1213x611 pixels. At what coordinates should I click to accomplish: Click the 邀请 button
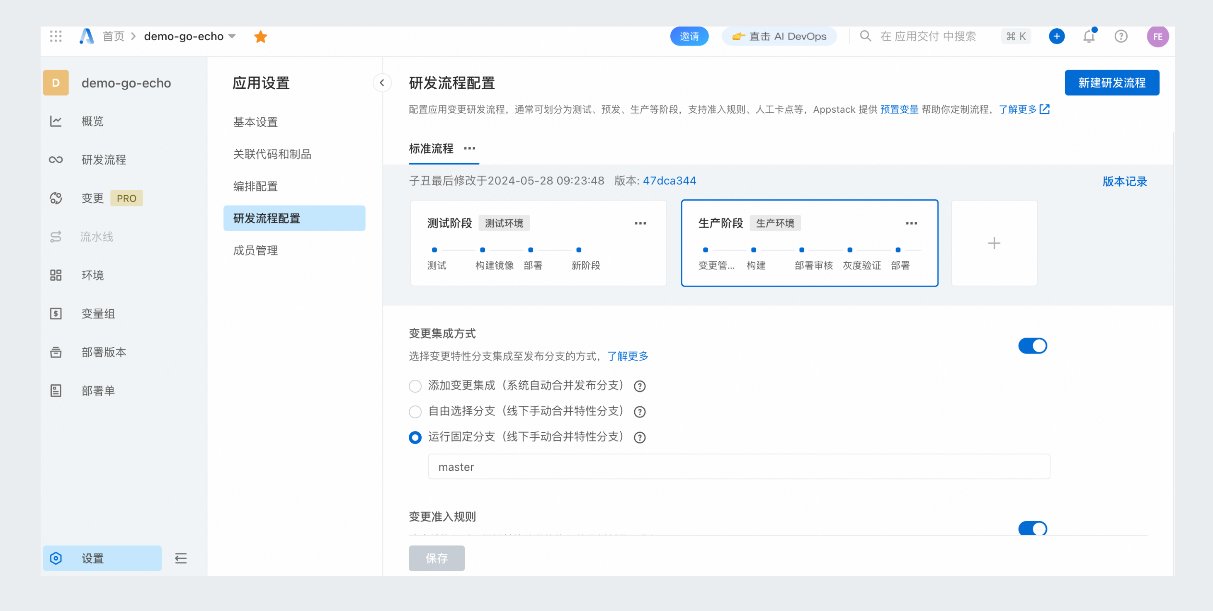tap(689, 36)
